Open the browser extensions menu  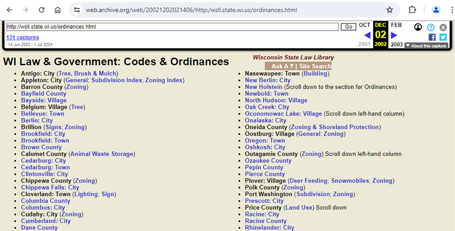(x=412, y=10)
